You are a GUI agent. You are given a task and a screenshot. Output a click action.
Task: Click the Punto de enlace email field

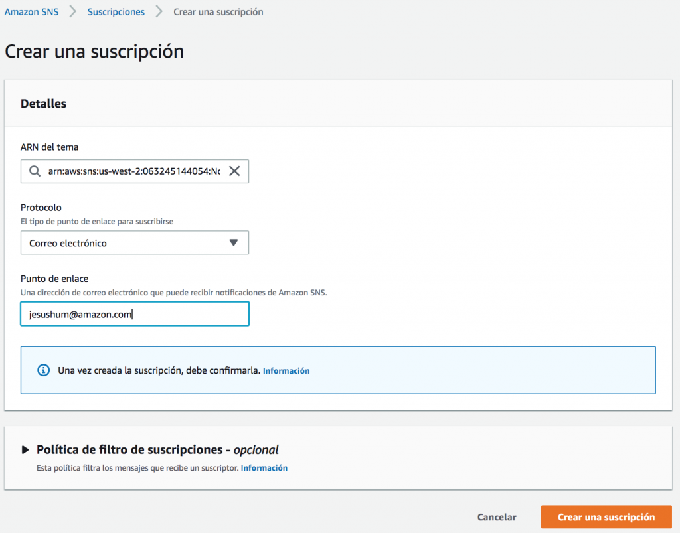point(135,314)
